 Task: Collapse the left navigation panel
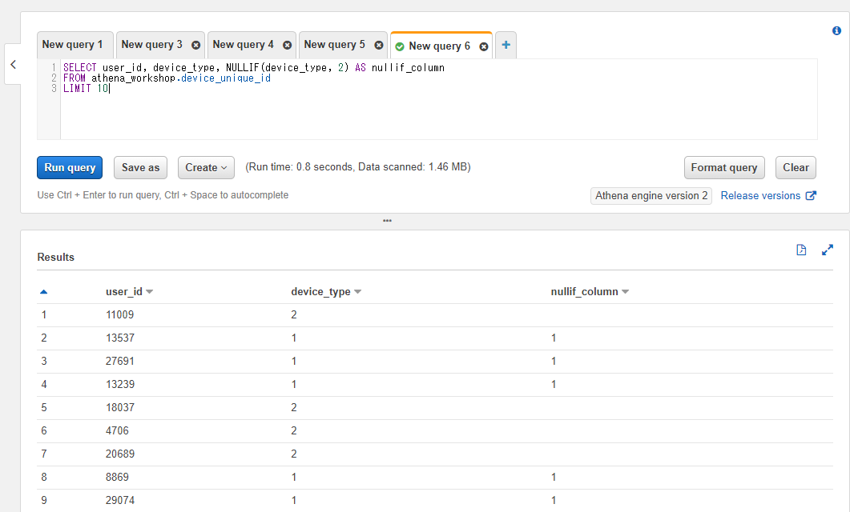pyautogui.click(x=12, y=63)
